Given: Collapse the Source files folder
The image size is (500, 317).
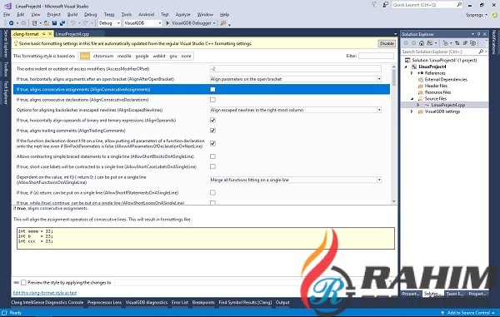Looking at the screenshot, I should click(412, 99).
